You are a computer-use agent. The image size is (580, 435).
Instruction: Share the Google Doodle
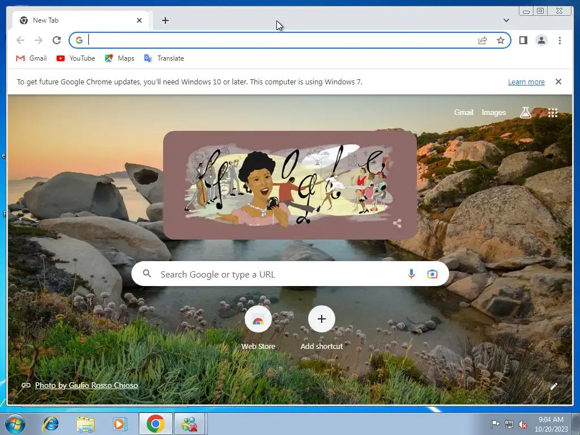pos(397,223)
